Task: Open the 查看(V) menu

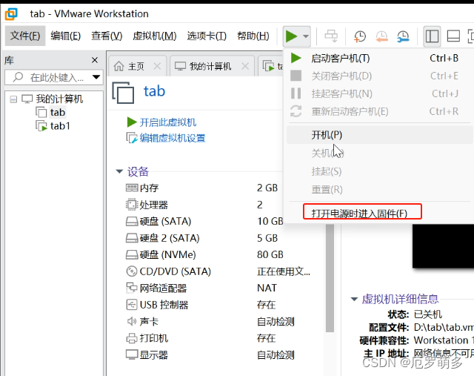Action: click(x=107, y=36)
